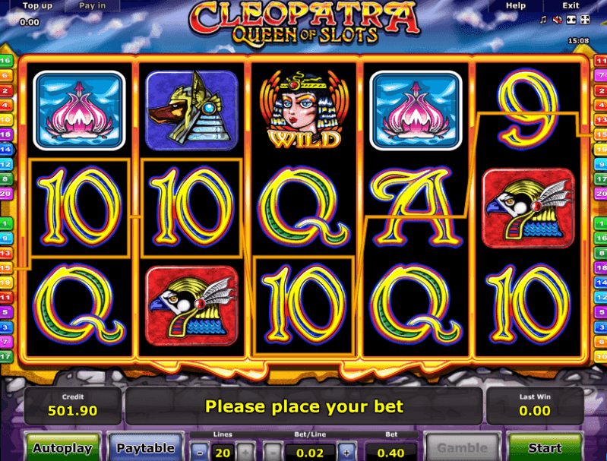Click the letter A symbol on reel four
607x461 pixels.
[416, 207]
